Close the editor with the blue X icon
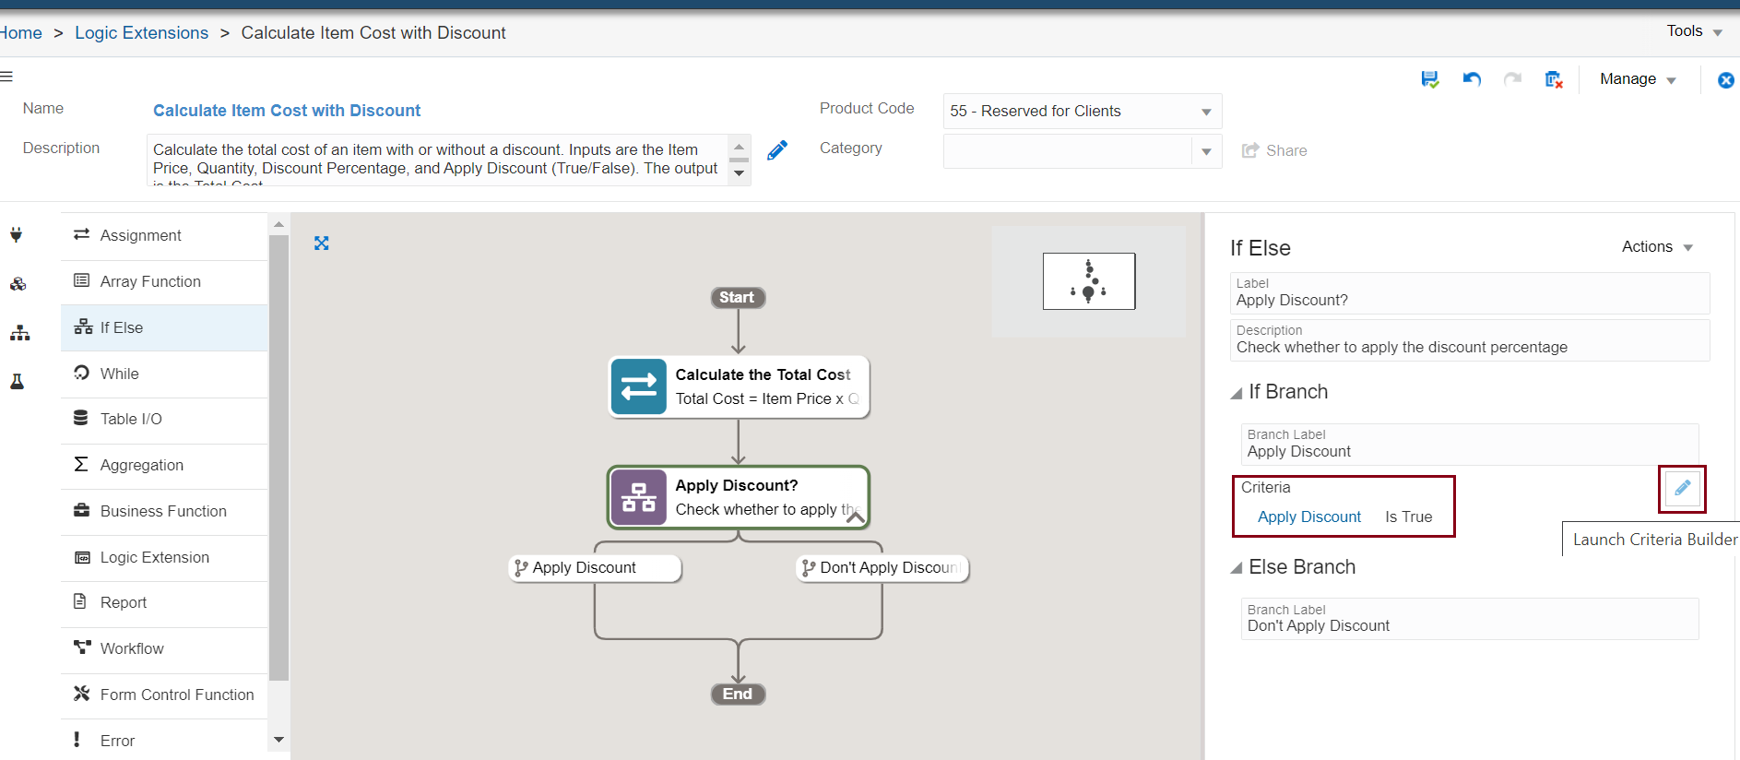 (x=1726, y=80)
